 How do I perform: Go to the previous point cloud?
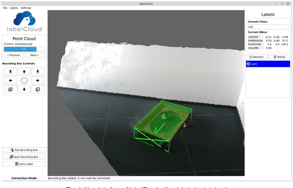13,55
